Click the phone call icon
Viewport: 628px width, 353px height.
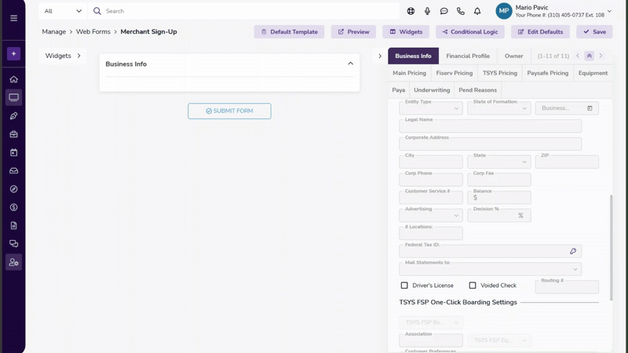[460, 12]
